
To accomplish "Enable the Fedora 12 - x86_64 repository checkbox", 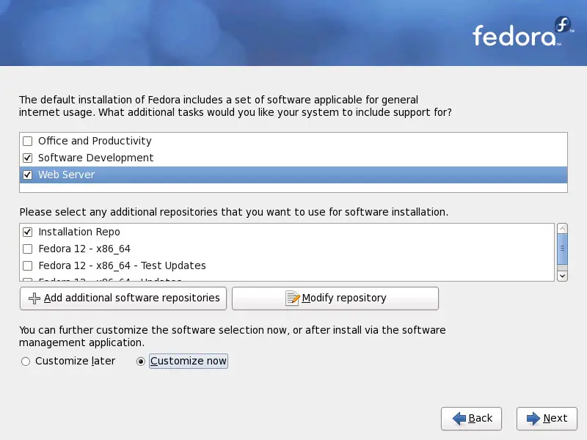I will point(27,249).
